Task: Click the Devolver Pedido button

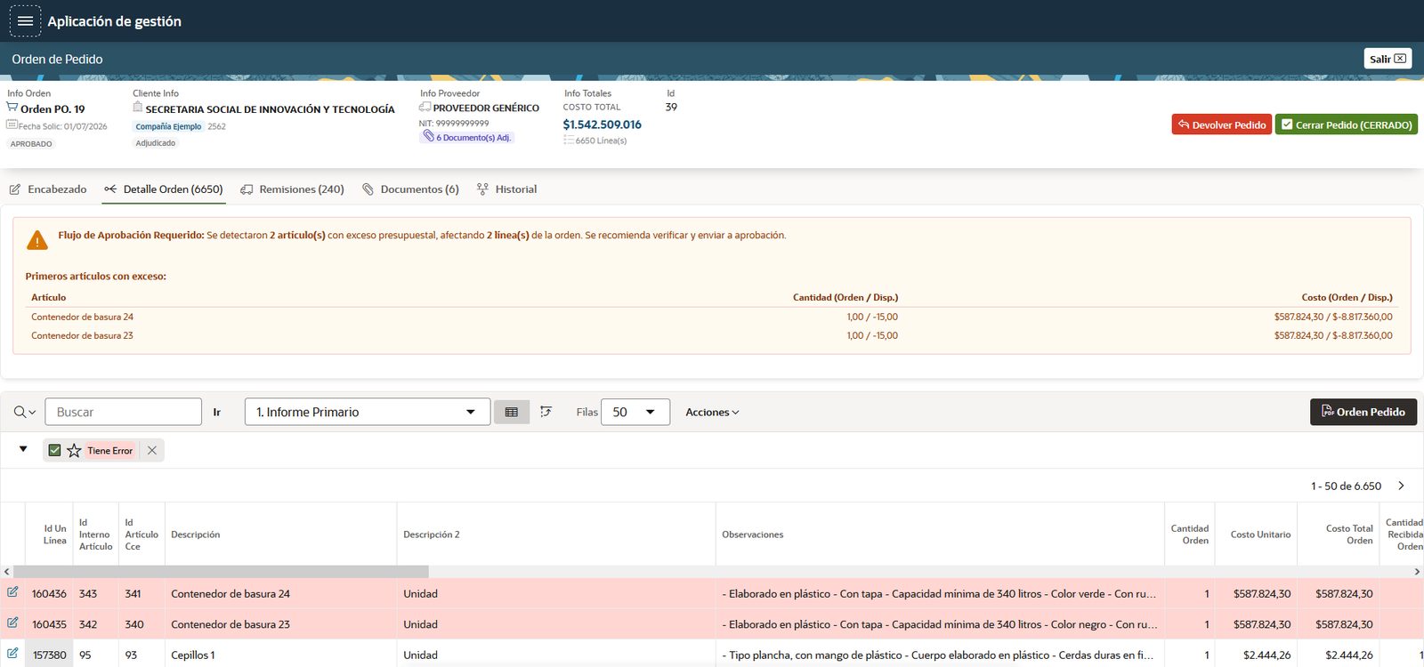Action: pyautogui.click(x=1222, y=125)
